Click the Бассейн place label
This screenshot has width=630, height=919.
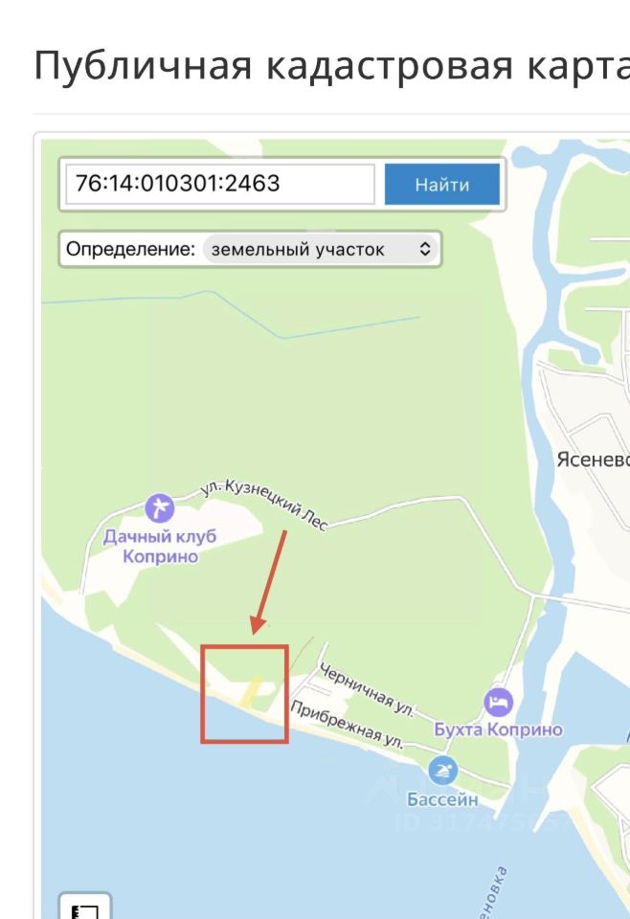point(442,798)
